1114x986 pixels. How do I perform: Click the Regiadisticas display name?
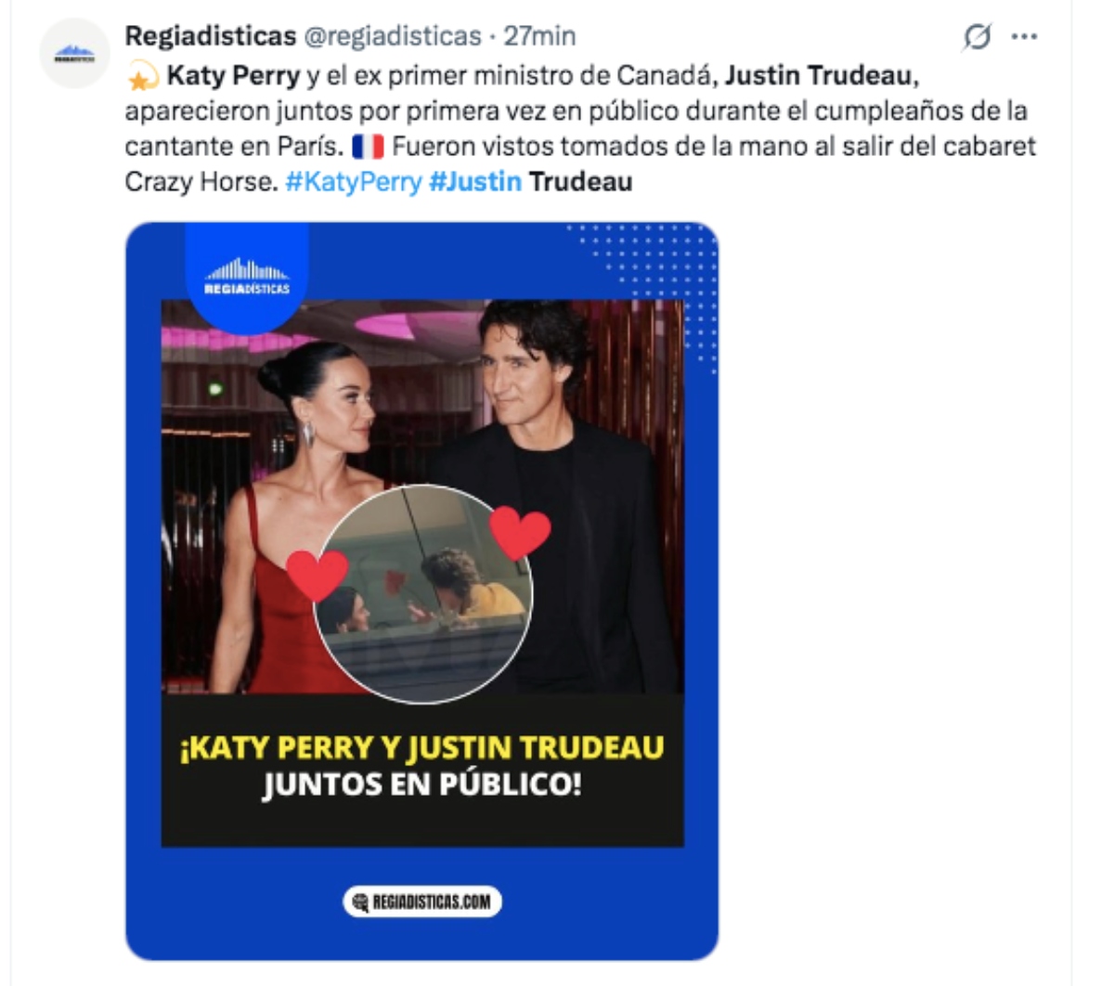point(210,36)
